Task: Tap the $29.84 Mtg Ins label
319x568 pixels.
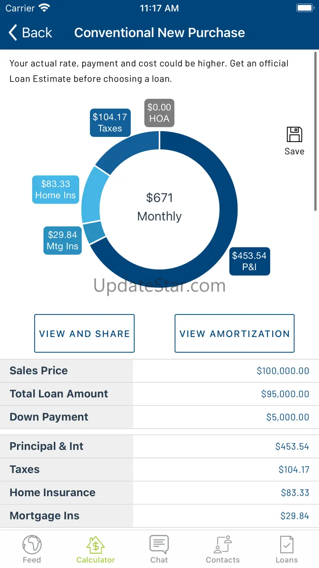Action: [x=63, y=240]
